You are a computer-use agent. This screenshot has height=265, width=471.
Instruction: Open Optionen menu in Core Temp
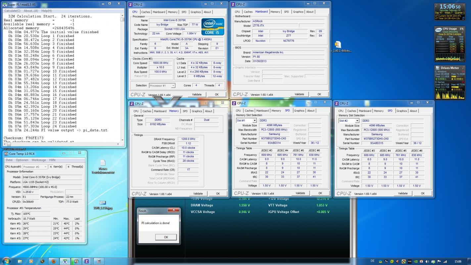(x=22, y=160)
